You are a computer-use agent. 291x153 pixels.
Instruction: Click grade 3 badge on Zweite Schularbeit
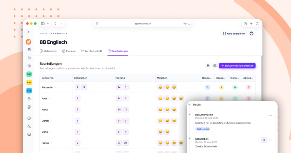(x=264, y=140)
